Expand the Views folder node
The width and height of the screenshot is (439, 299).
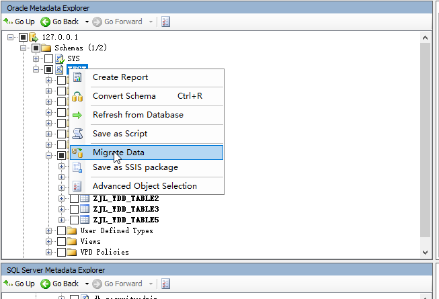click(48, 241)
